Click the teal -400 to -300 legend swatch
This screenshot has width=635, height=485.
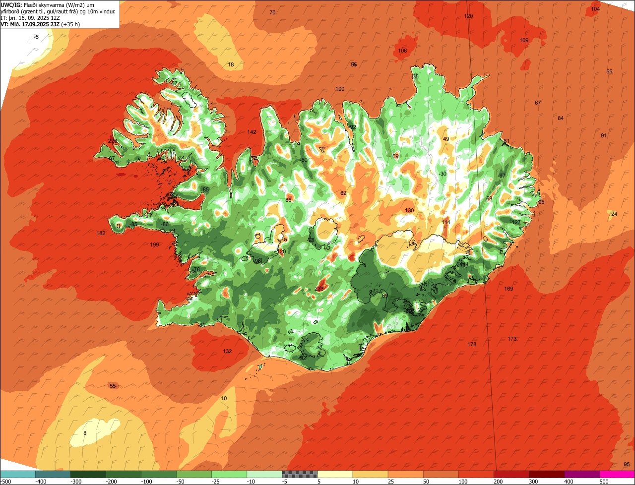click(53, 474)
